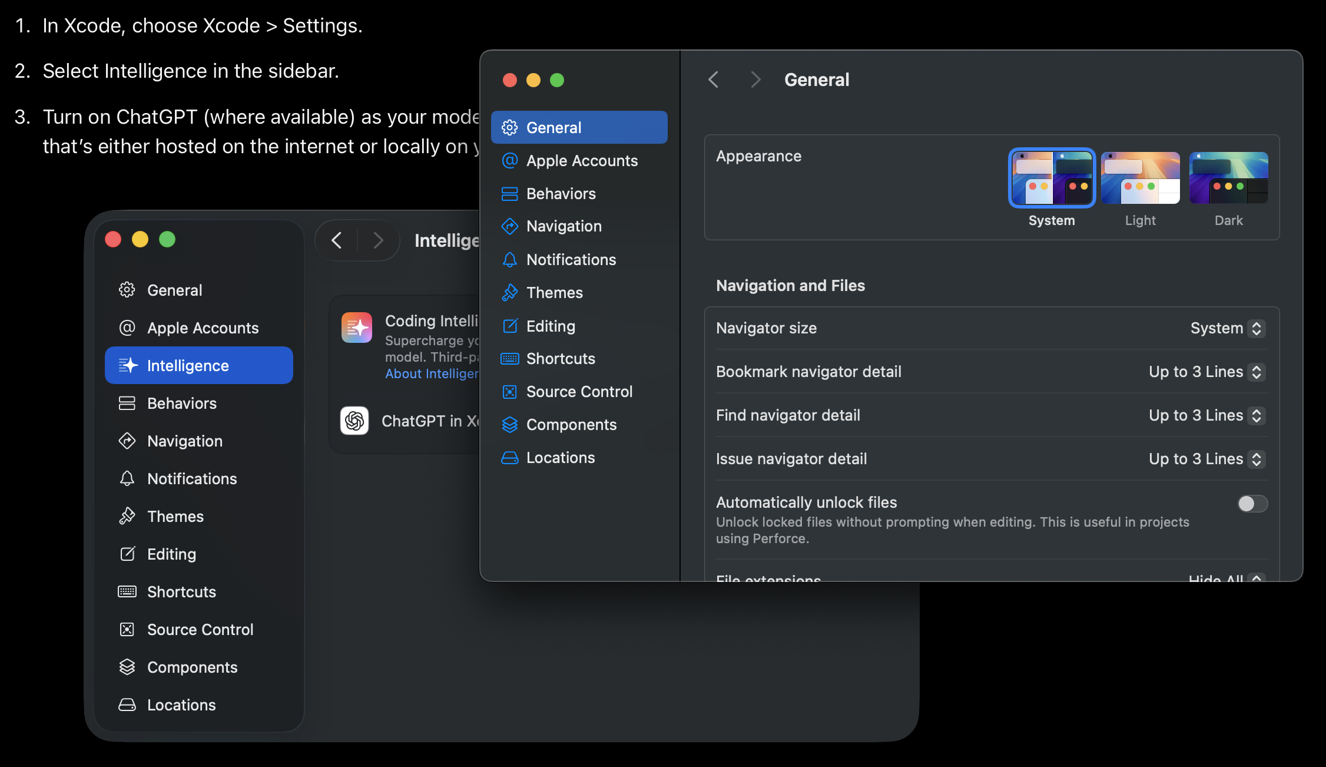Screen dimensions: 1326x767
Task: Click the Navigation diamond icon in the front window
Action: click(509, 226)
